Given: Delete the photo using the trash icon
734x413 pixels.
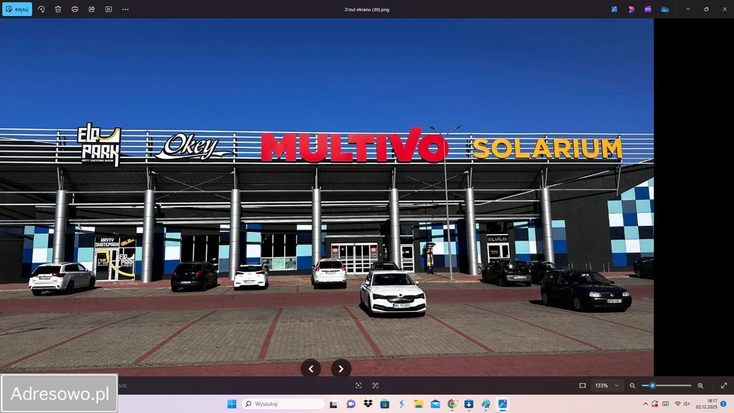Looking at the screenshot, I should tap(58, 9).
